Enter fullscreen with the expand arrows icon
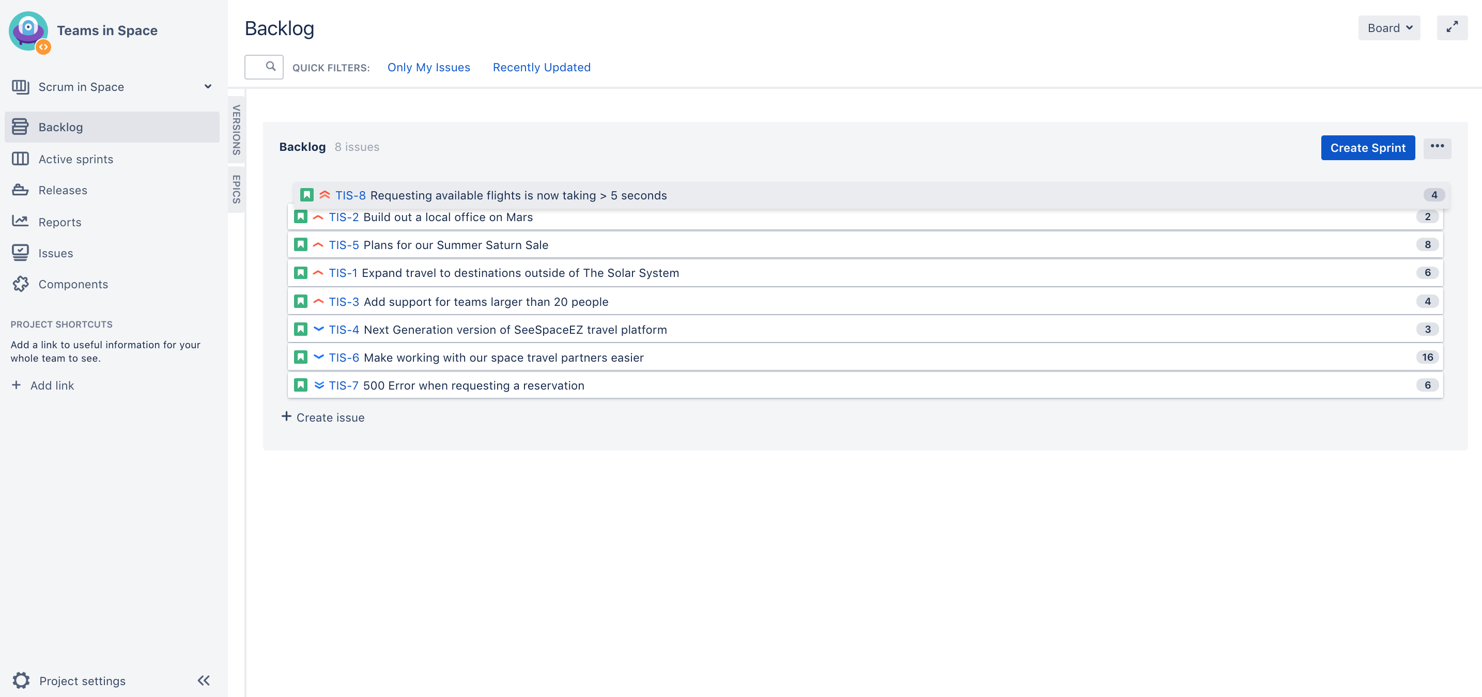 click(x=1452, y=27)
